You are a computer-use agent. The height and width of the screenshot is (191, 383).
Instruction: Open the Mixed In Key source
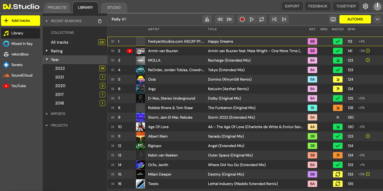tap(20, 44)
